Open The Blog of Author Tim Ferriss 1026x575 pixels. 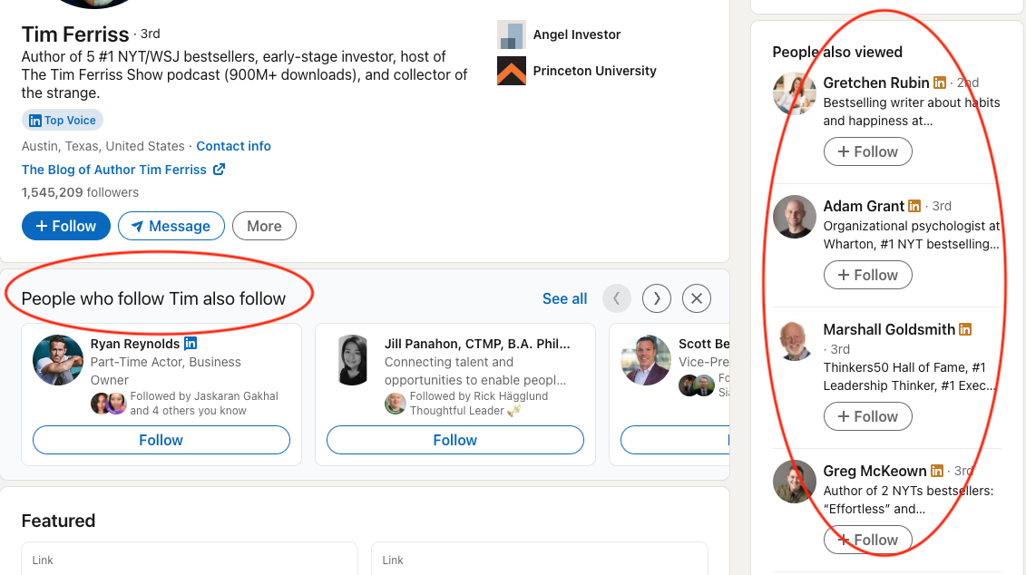(116, 170)
